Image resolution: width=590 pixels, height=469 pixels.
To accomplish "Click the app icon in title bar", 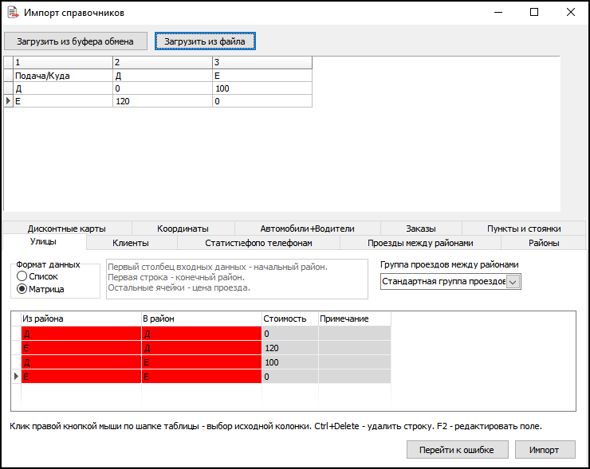I will (x=12, y=13).
